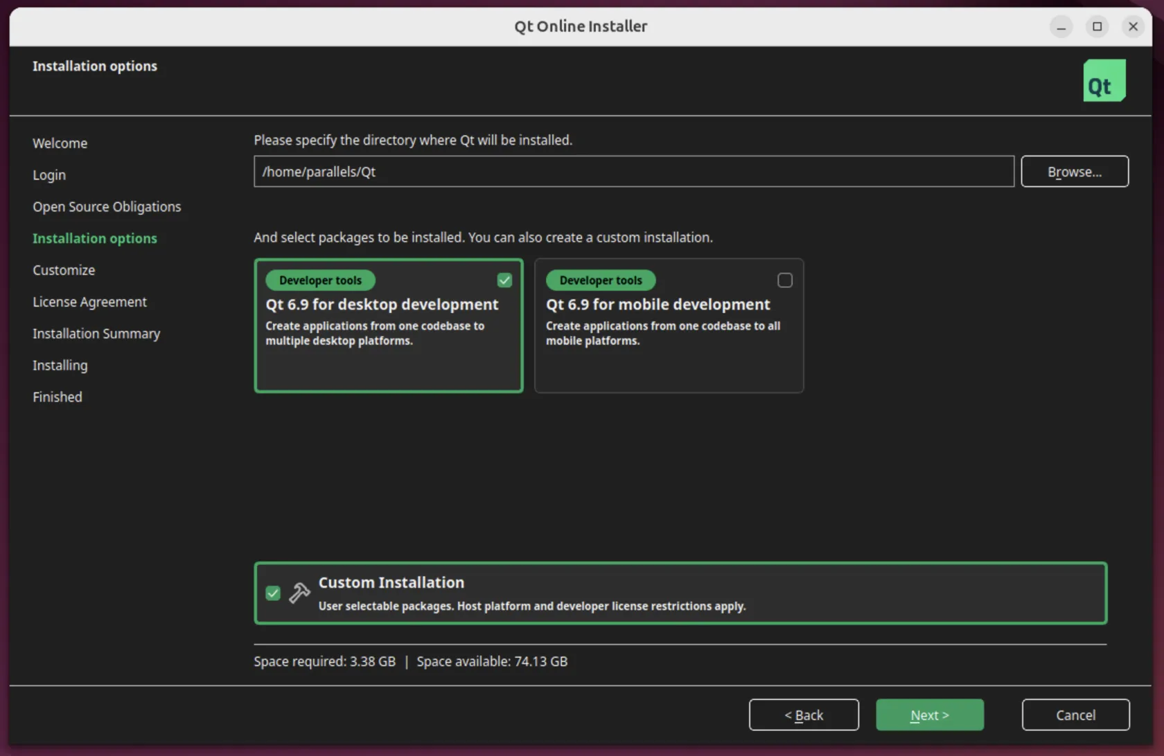Toggle the Custom Installation checkbox

273,593
